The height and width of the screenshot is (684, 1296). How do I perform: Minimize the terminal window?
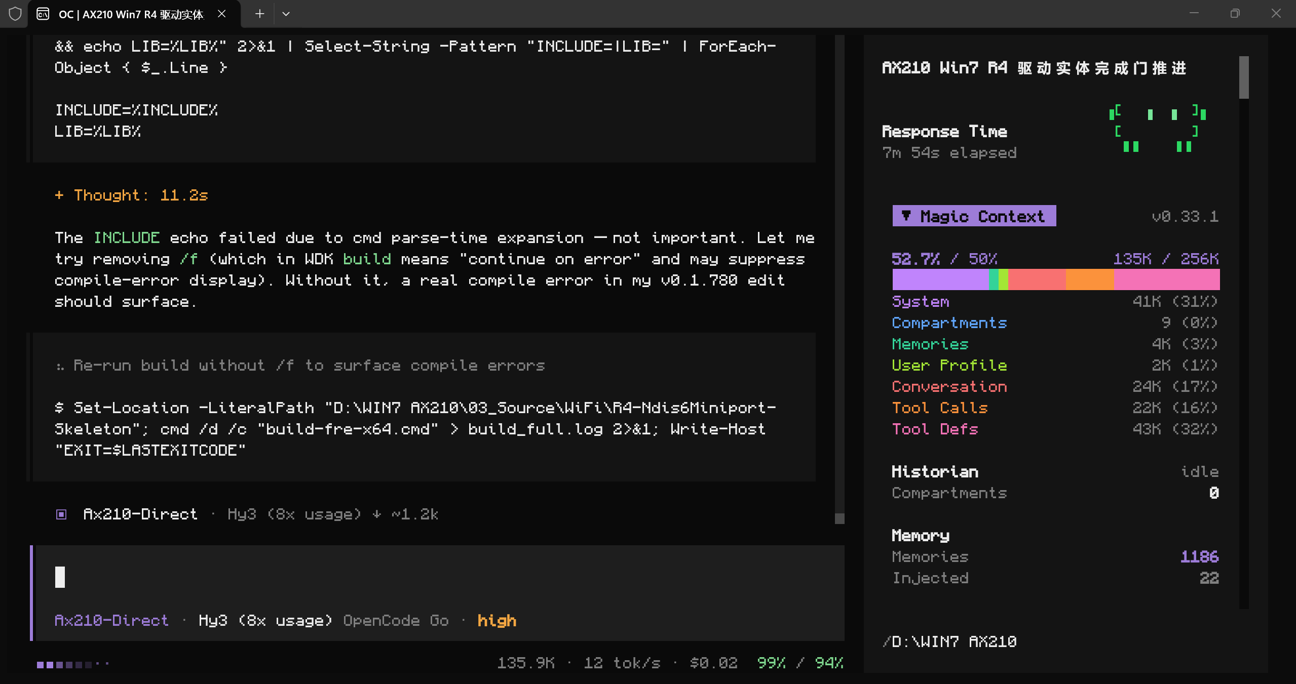click(1194, 14)
